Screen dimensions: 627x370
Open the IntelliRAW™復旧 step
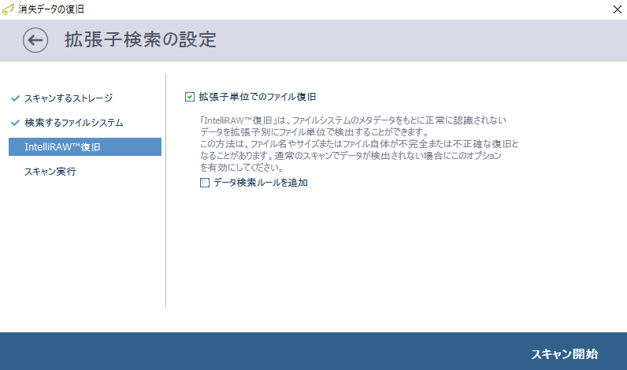pyautogui.click(x=85, y=147)
